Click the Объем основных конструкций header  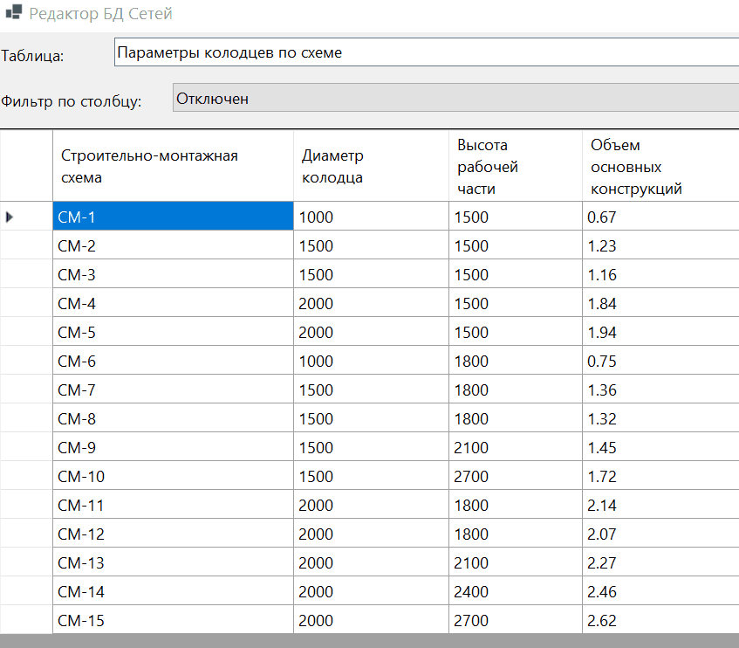tap(660, 166)
